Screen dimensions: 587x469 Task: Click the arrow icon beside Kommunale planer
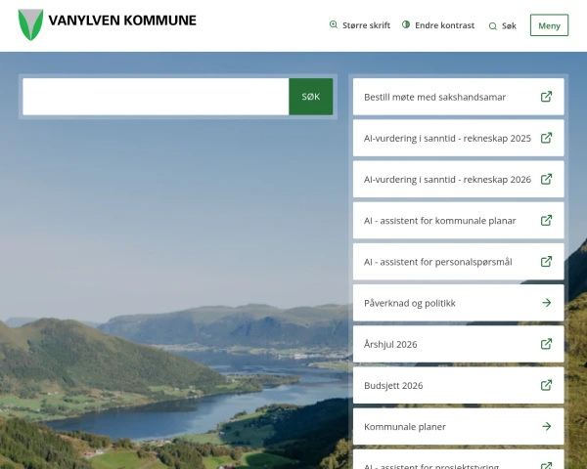[x=546, y=427]
